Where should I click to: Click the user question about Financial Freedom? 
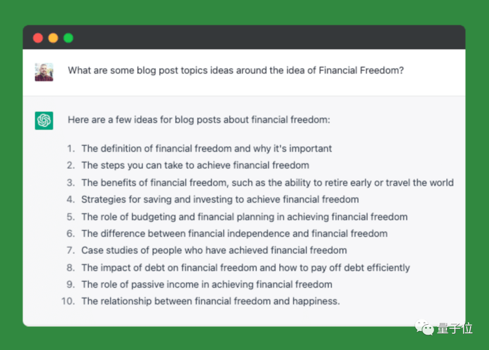pos(236,71)
